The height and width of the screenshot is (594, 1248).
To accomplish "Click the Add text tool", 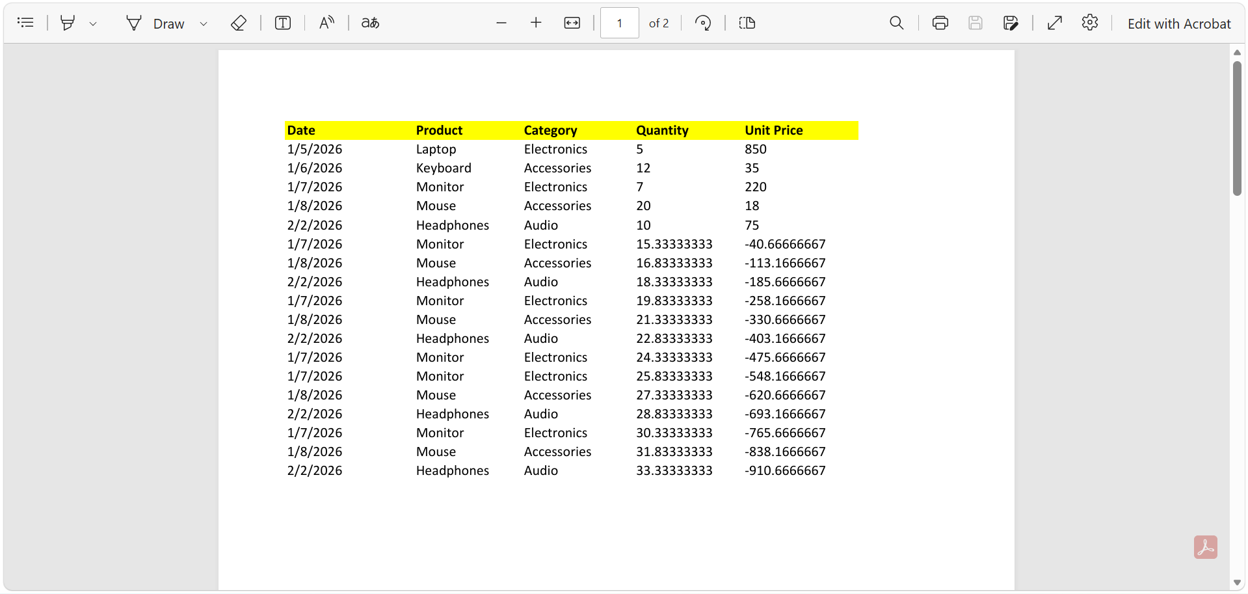I will (283, 23).
